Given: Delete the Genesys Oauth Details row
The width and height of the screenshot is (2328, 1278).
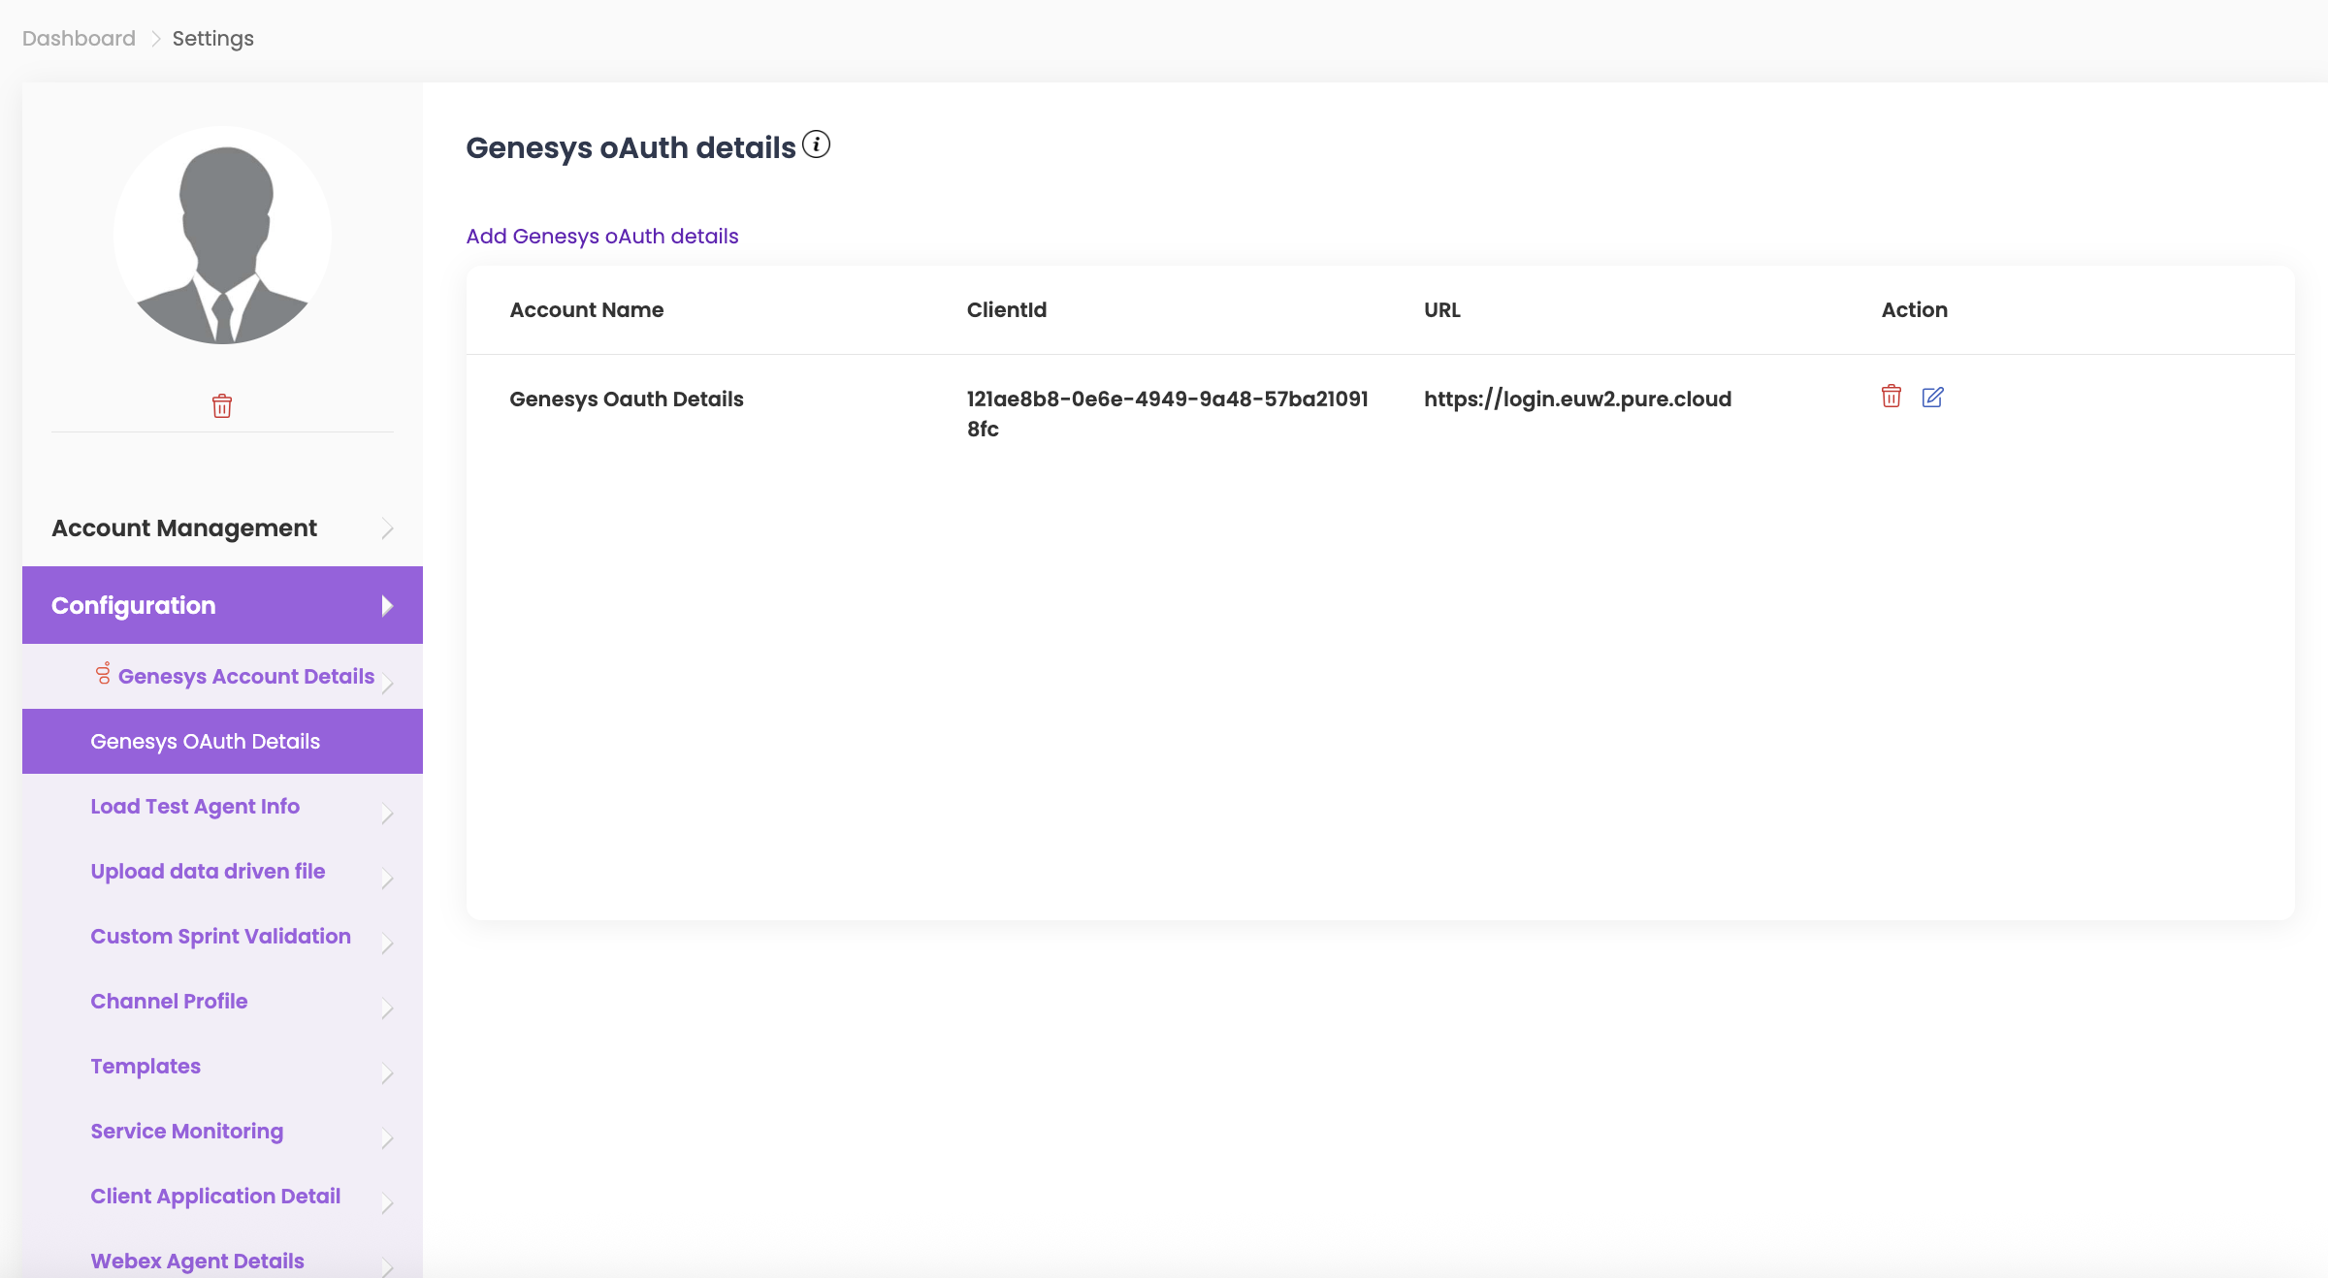Looking at the screenshot, I should click(1891, 397).
